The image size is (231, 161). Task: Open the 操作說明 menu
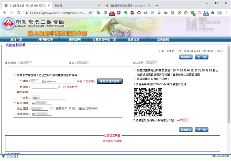tap(133, 39)
